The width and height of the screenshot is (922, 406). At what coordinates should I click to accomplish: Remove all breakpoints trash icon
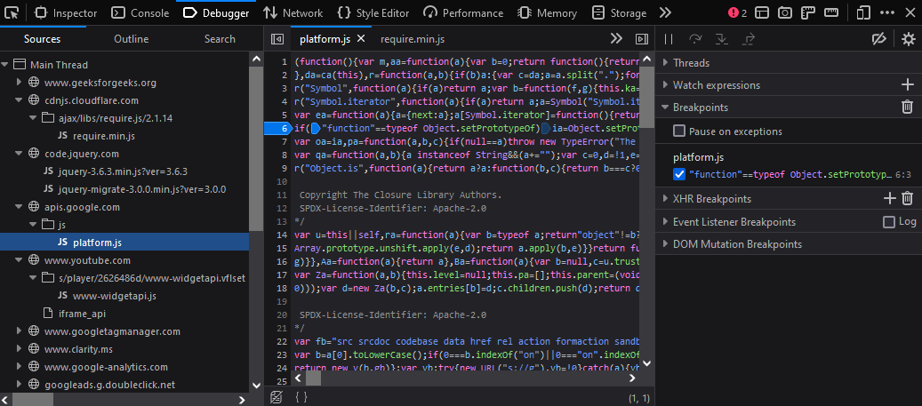(x=907, y=107)
